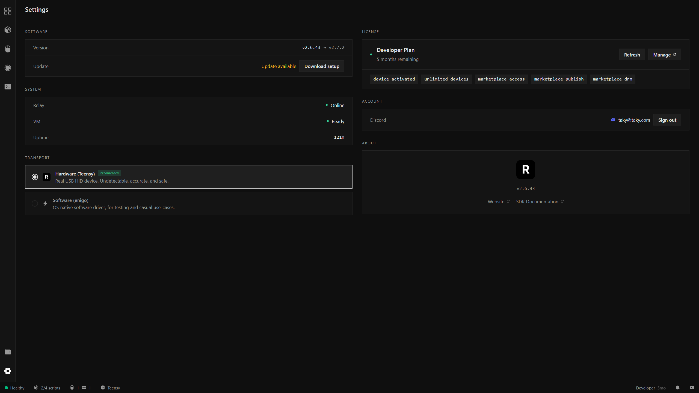Screen dimensions: 699x393
Task: Click the Hardware (Teensy) title text
Action: [75, 174]
